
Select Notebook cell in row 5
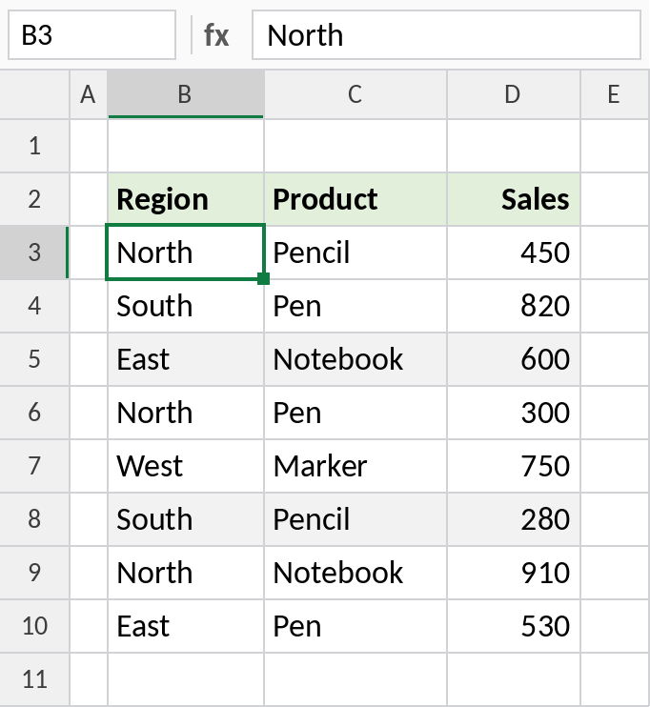click(355, 359)
